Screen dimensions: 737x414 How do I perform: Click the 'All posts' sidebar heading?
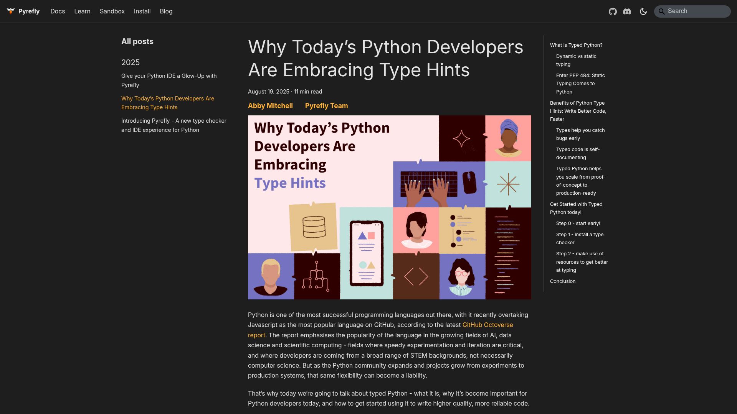(x=137, y=41)
